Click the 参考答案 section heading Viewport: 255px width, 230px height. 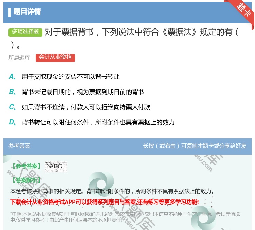tap(19, 146)
